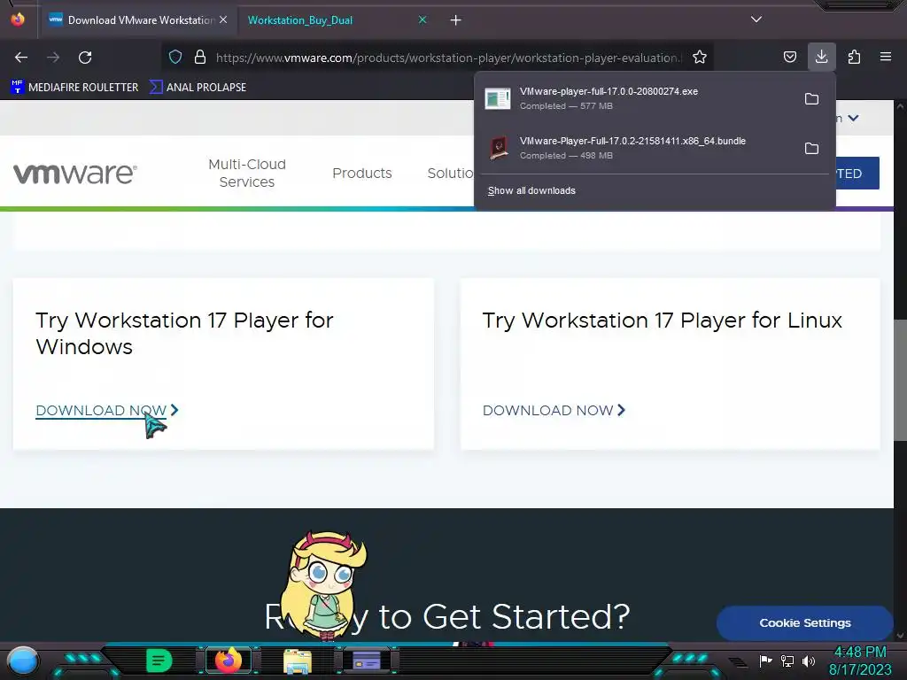Expand the list all tabs dropdown

756,19
